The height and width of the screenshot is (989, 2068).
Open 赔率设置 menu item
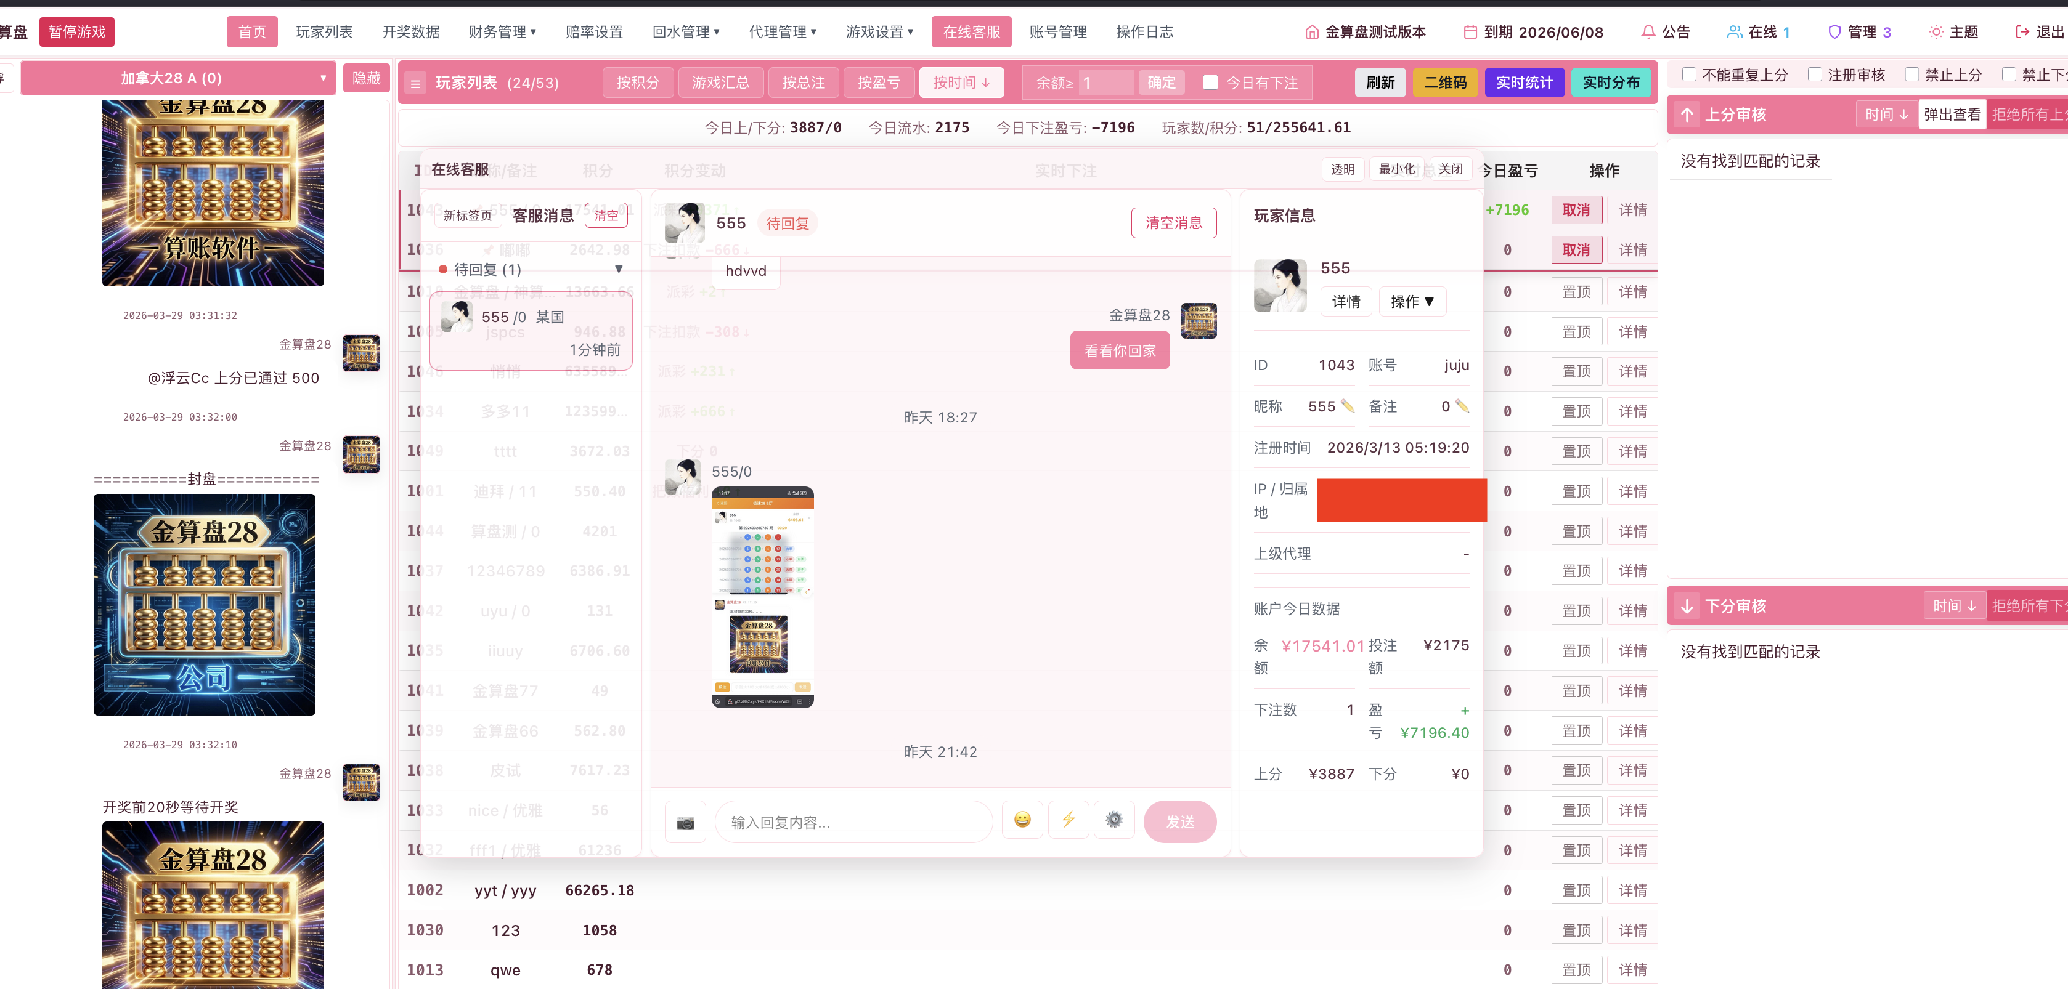pyautogui.click(x=594, y=32)
